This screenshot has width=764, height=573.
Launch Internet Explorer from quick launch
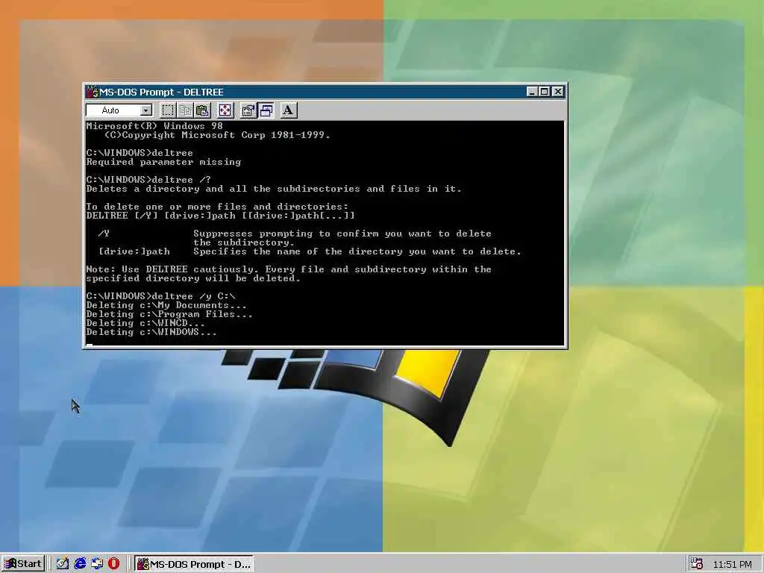point(79,564)
